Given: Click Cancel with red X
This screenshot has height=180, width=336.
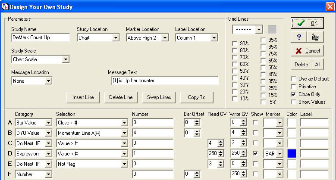Looking at the screenshot, I should click(307, 51).
